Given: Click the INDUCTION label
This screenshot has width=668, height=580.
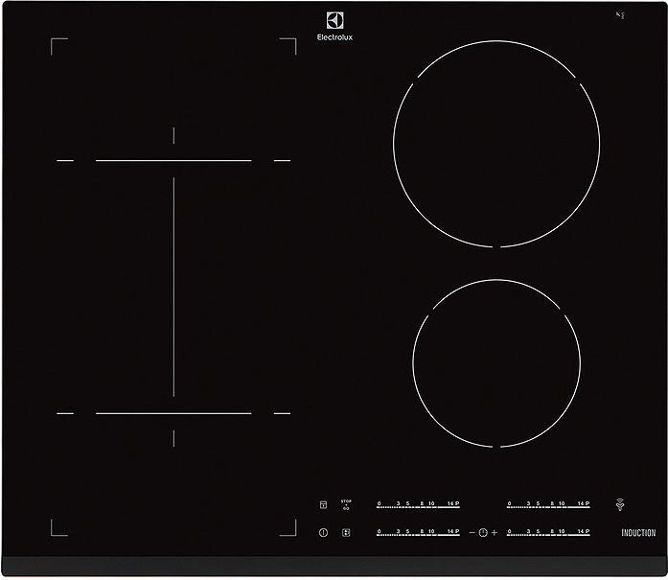Looking at the screenshot, I should tap(638, 533).
